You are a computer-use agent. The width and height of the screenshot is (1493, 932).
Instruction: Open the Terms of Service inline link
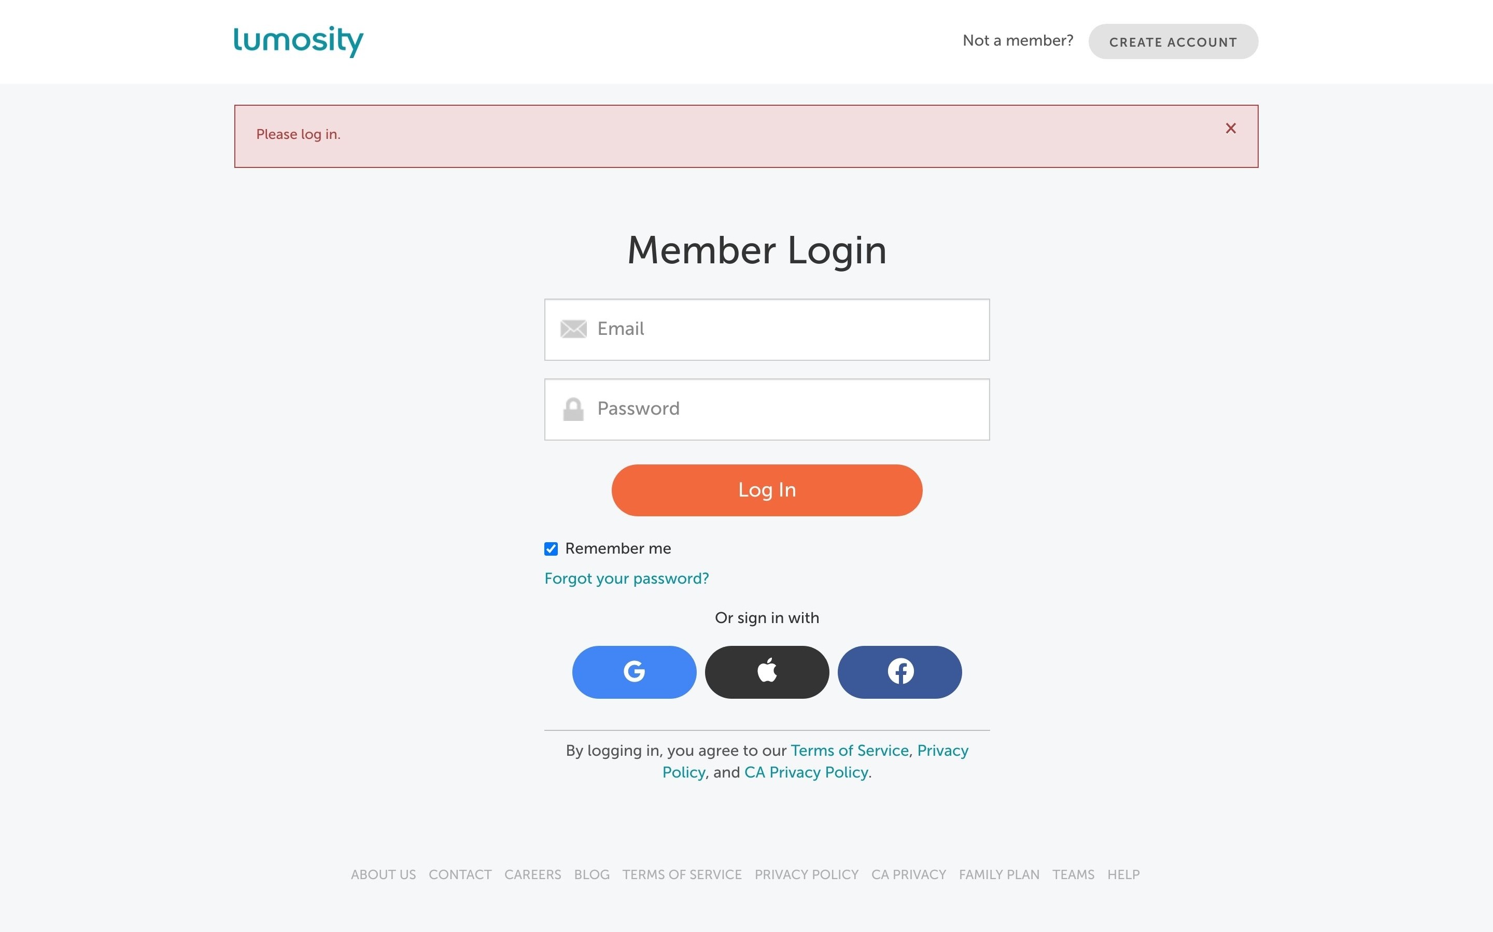pyautogui.click(x=850, y=751)
